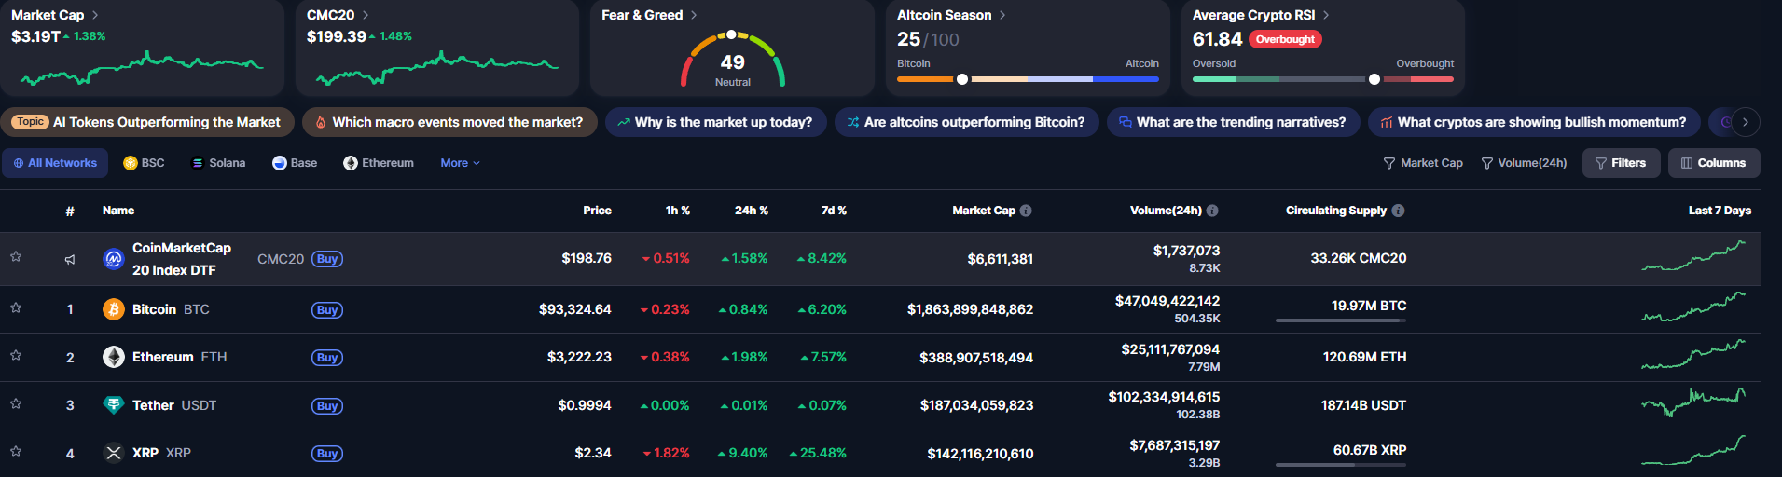The image size is (1782, 477).
Task: Click the Bitcoin coin logo
Action: 114,309
